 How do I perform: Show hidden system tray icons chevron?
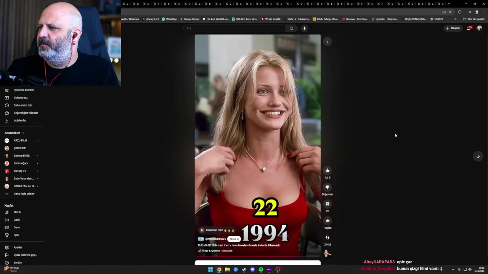453,269
